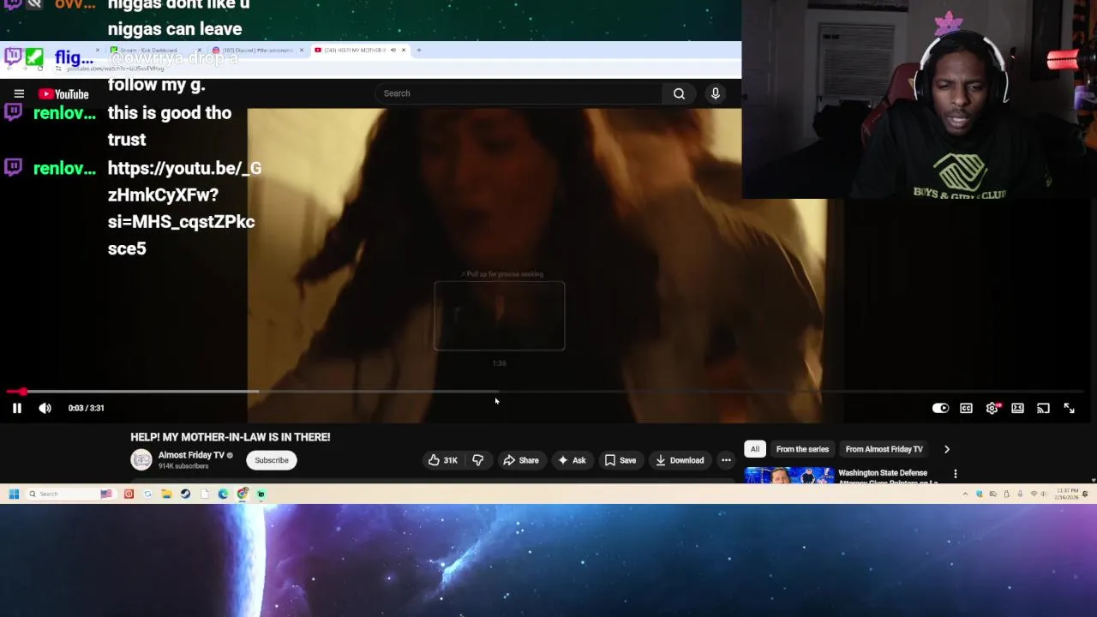Like the video (31K thumbs up)
The height and width of the screenshot is (617, 1097).
pos(442,460)
